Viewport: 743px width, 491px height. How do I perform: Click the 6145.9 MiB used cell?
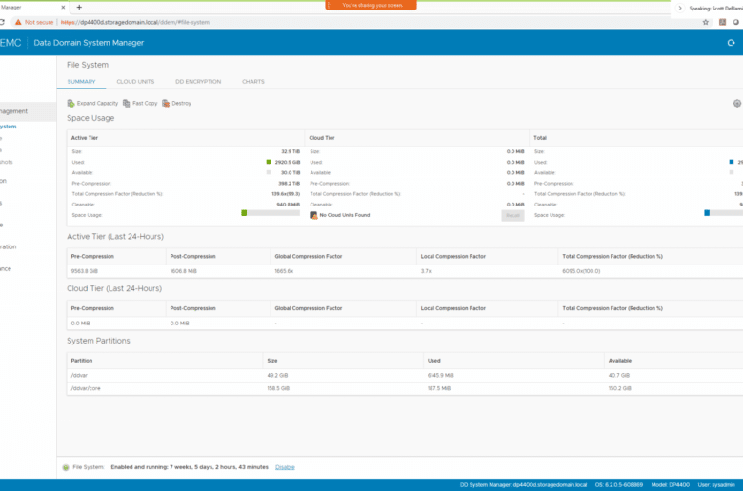pyautogui.click(x=441, y=376)
